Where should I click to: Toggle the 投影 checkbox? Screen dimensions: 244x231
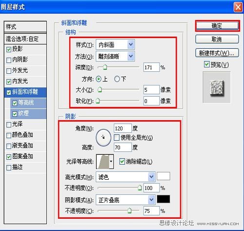click(x=9, y=49)
